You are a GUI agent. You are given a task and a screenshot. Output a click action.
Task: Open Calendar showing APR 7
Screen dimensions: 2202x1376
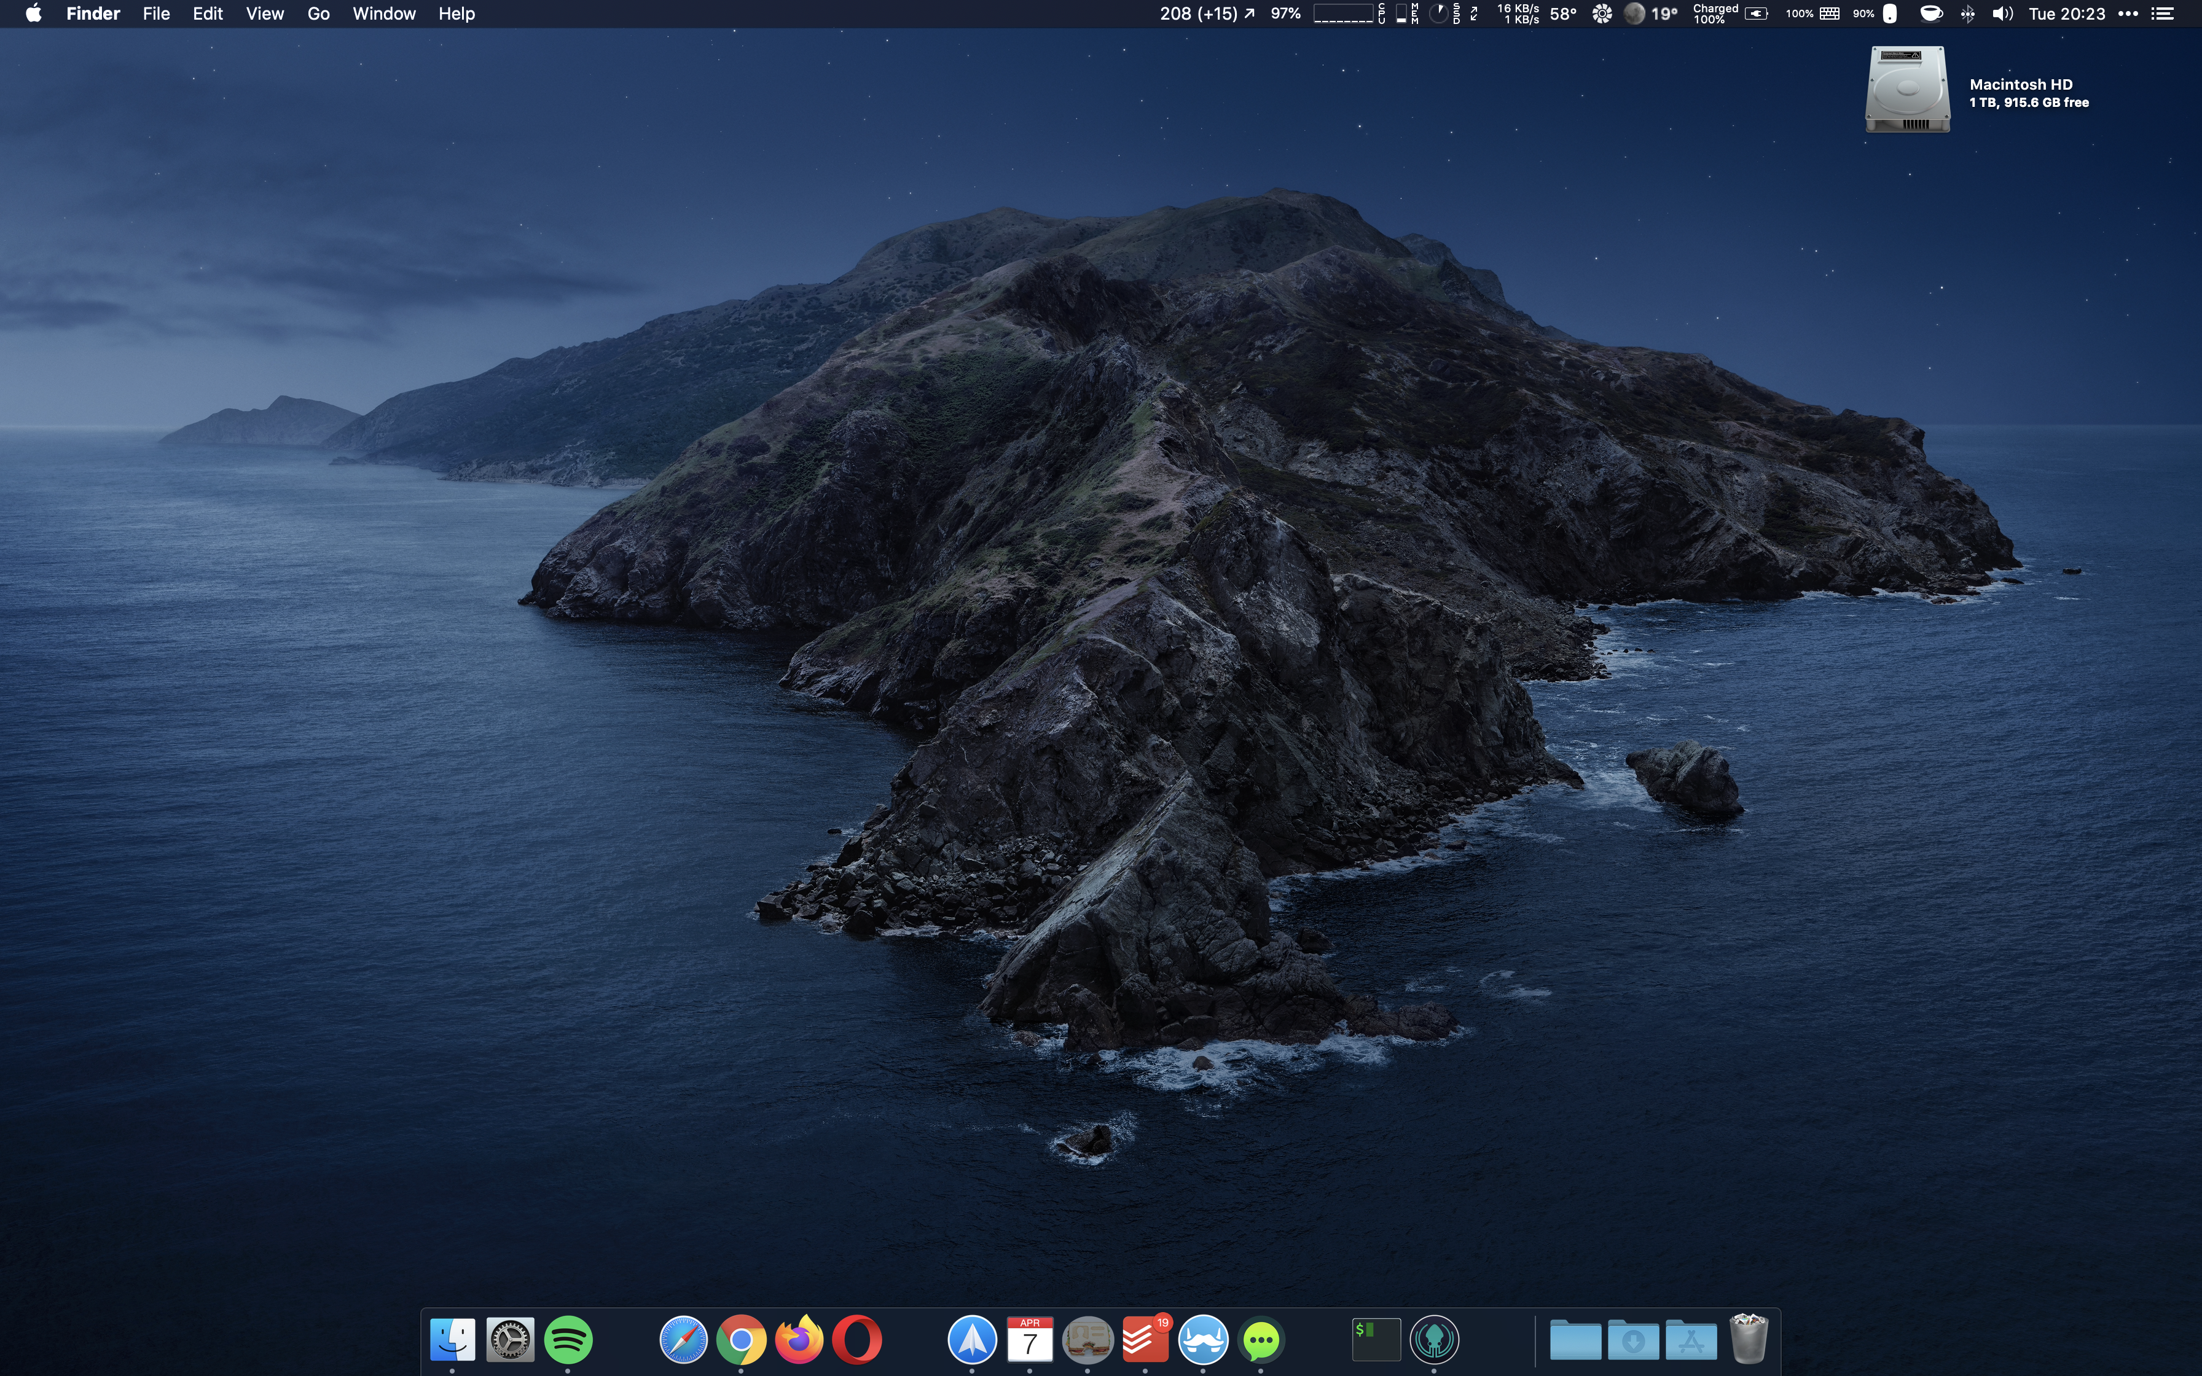1029,1340
